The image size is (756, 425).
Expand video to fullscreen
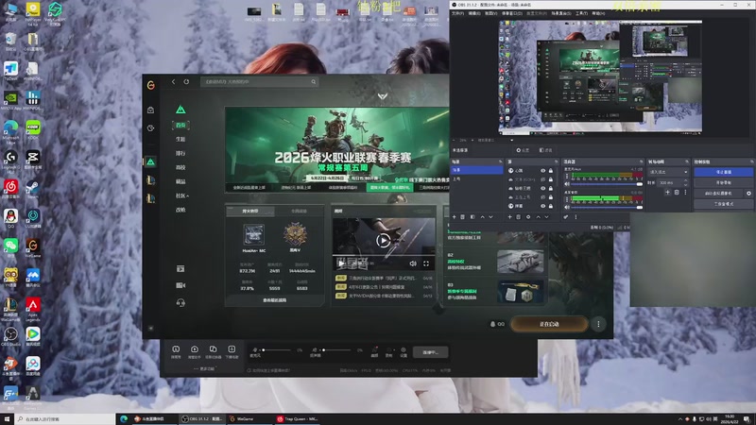point(427,263)
